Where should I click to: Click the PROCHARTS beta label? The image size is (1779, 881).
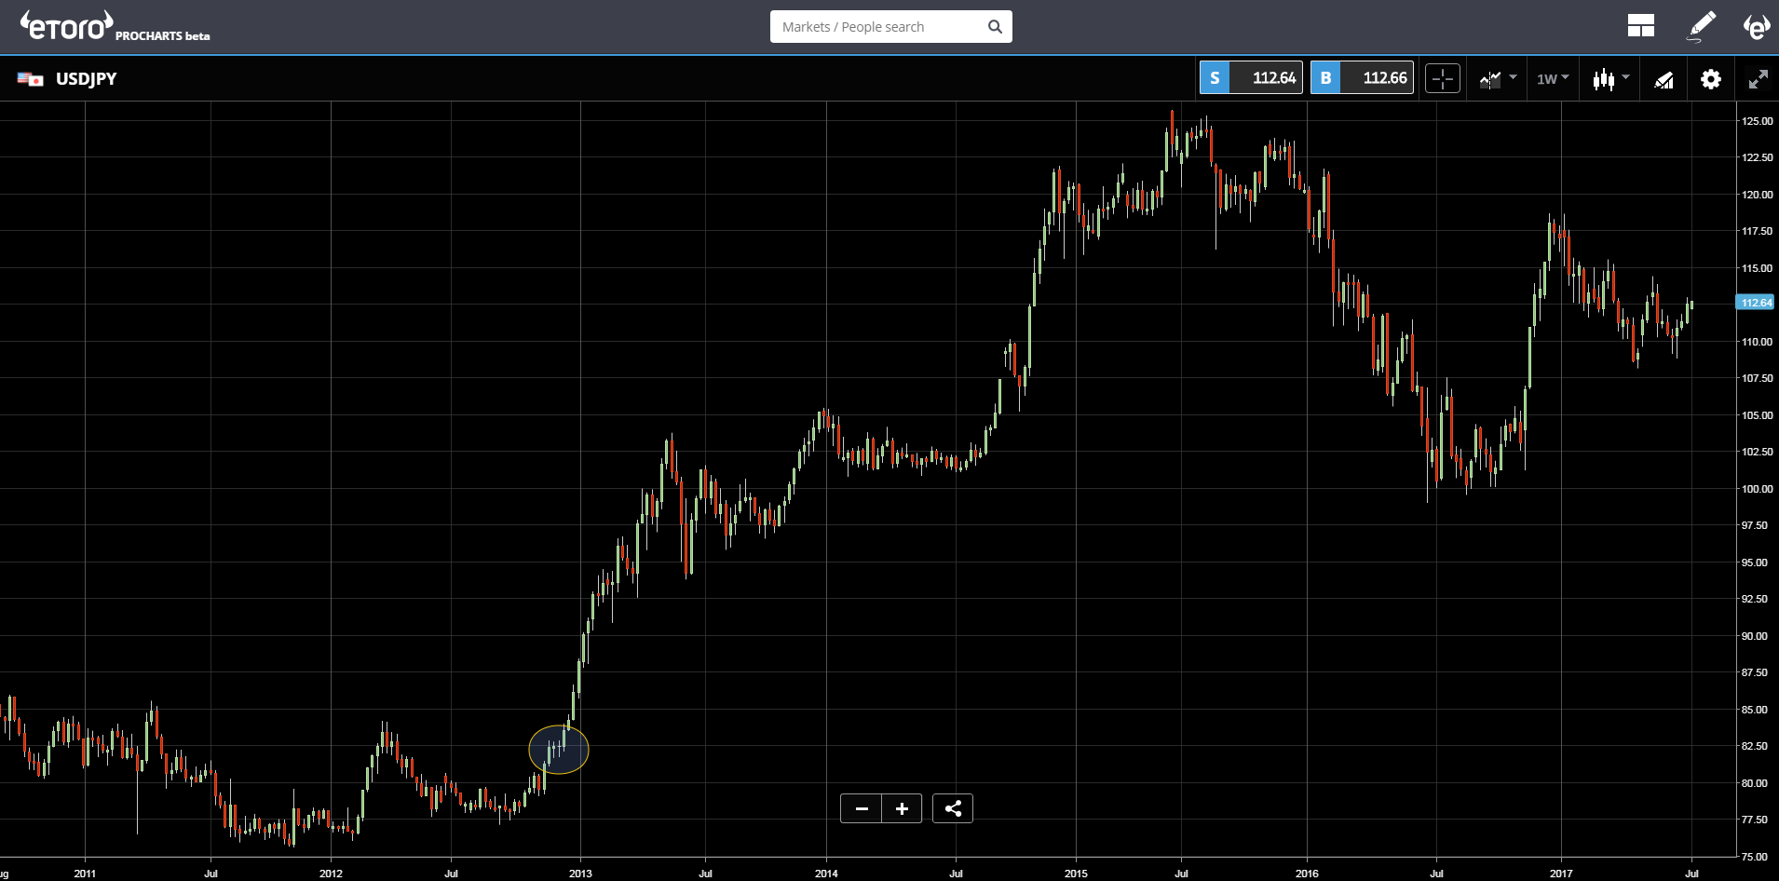pos(163,36)
